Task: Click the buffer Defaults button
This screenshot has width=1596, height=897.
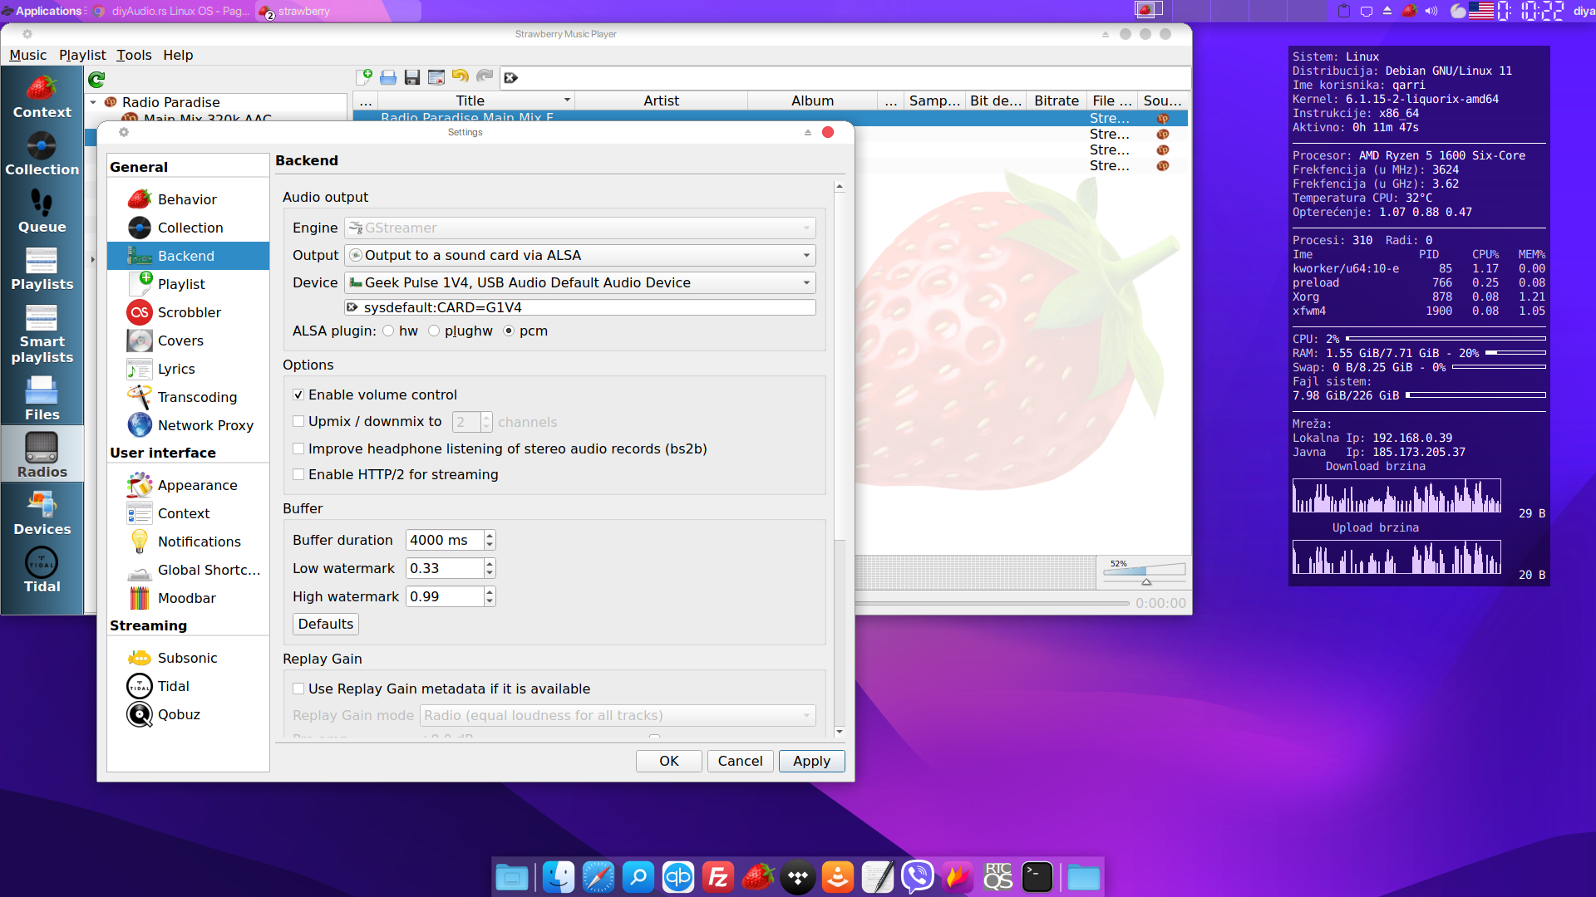Action: [326, 624]
